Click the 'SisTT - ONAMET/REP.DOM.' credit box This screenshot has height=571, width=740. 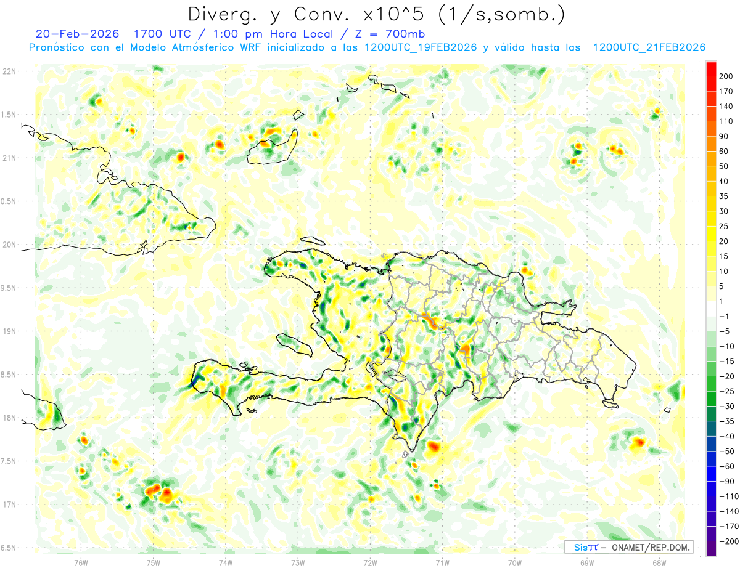tap(628, 547)
